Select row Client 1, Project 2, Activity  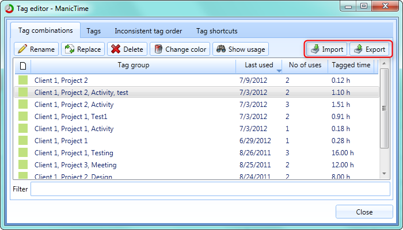coord(197,105)
